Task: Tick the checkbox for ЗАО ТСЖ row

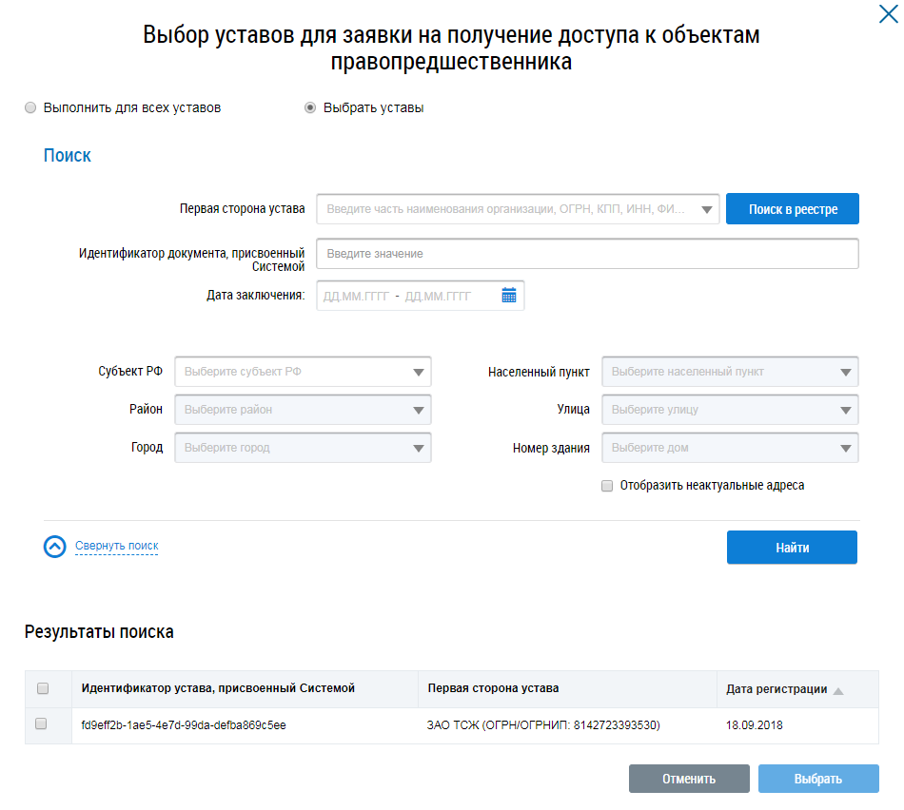Action: (x=41, y=724)
